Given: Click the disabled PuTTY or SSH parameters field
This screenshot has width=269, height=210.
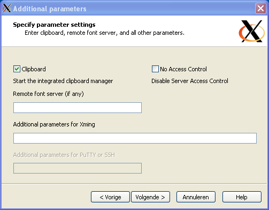Looking at the screenshot, I should click(78, 168).
